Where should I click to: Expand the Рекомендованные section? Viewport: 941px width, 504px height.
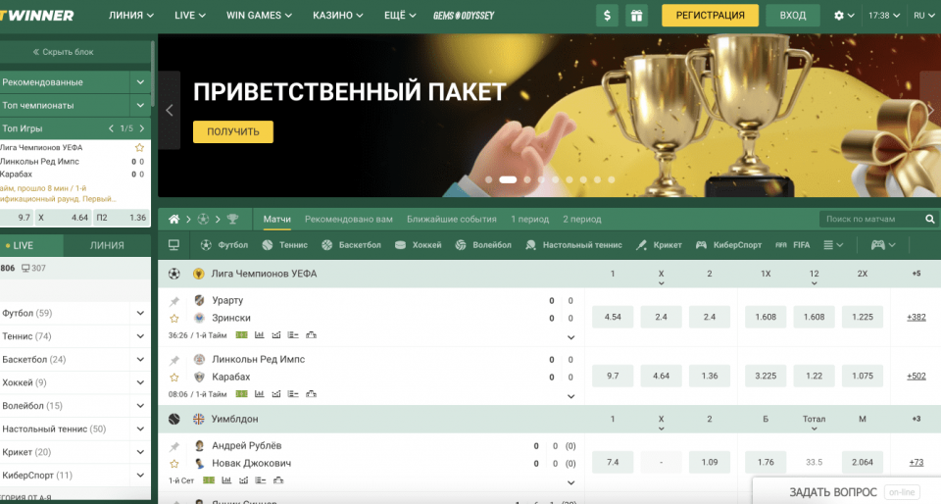[140, 82]
